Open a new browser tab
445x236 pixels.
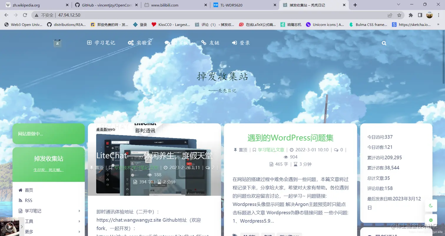pyautogui.click(x=355, y=5)
